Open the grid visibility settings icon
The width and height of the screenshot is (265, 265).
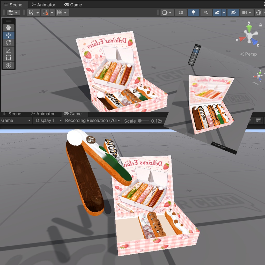point(31,12)
